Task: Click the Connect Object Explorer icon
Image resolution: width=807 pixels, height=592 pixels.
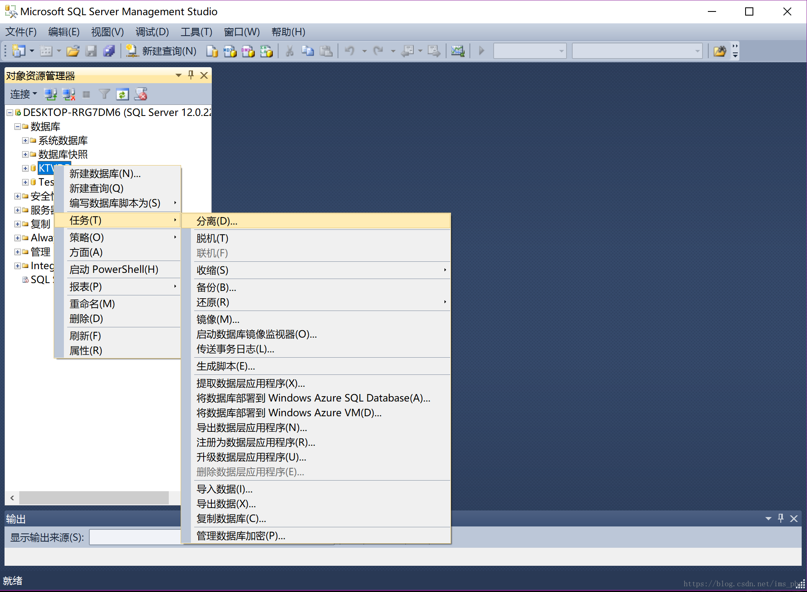Action: click(50, 94)
